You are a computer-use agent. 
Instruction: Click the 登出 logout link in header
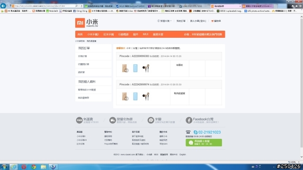click(203, 21)
